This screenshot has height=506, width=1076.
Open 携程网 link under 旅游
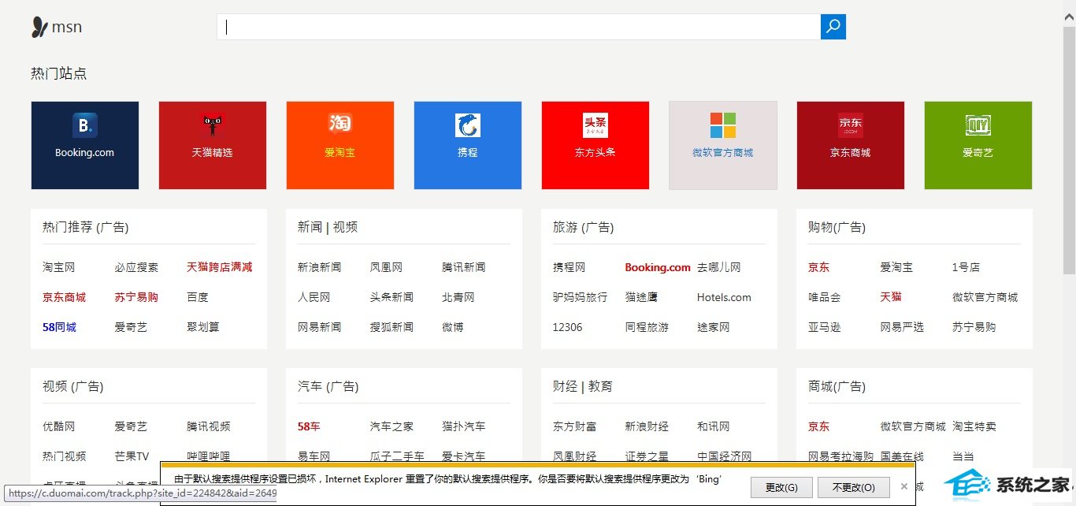pos(570,267)
